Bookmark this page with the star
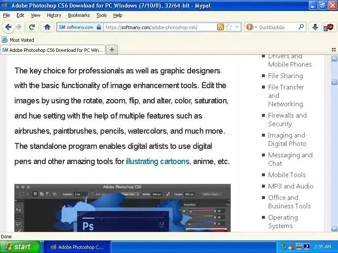The image size is (338, 253). (x=229, y=27)
